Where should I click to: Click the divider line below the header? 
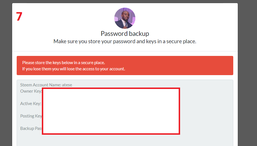(x=125, y=51)
